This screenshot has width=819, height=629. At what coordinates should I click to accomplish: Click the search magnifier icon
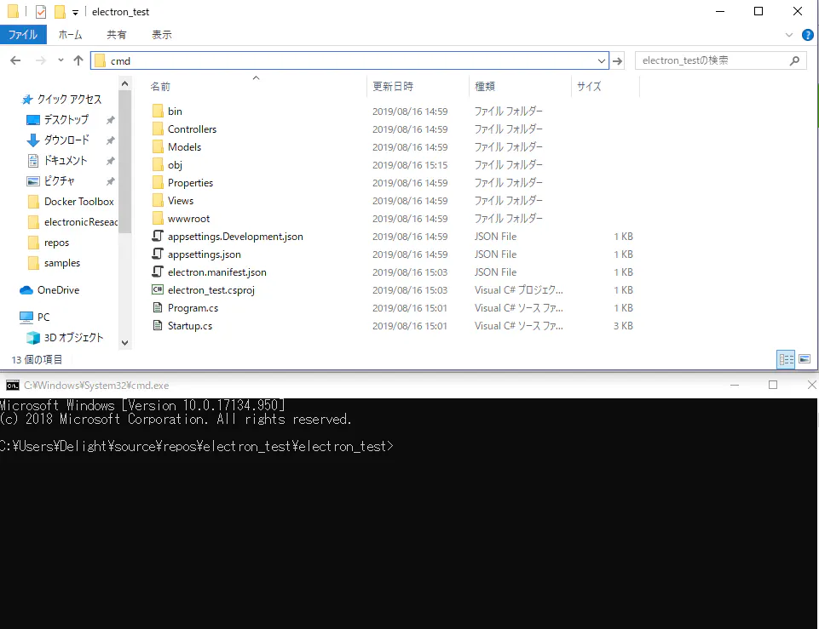click(794, 60)
